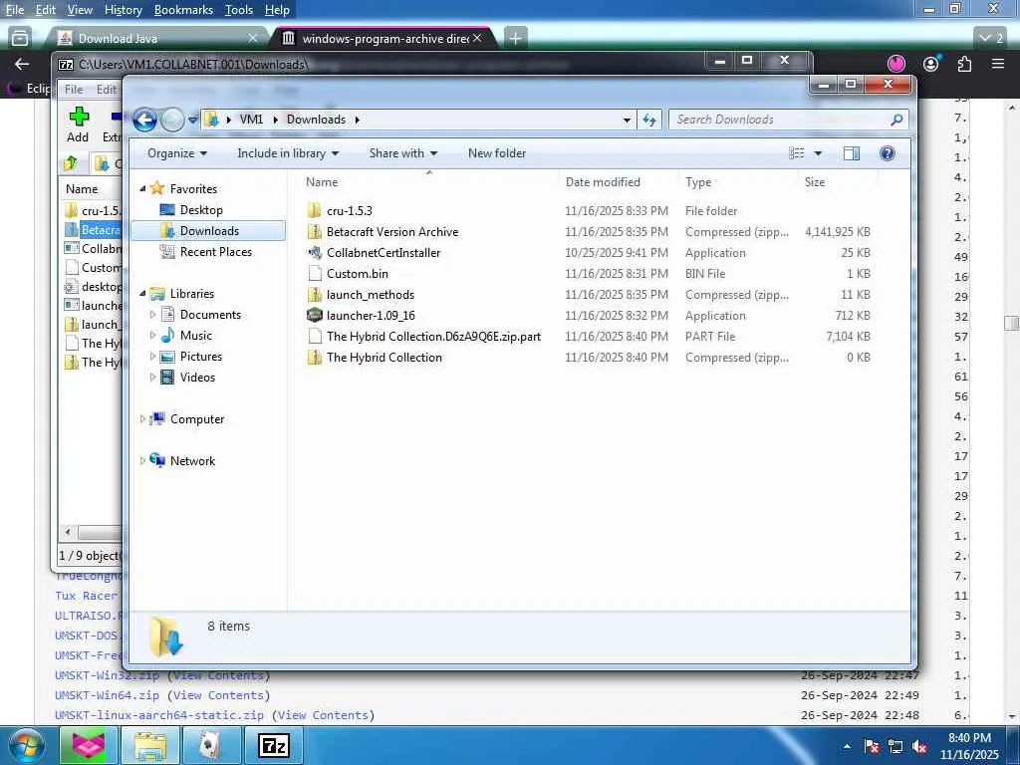This screenshot has height=765, width=1020.
Task: Open Include in library dropdown
Action: click(x=288, y=153)
